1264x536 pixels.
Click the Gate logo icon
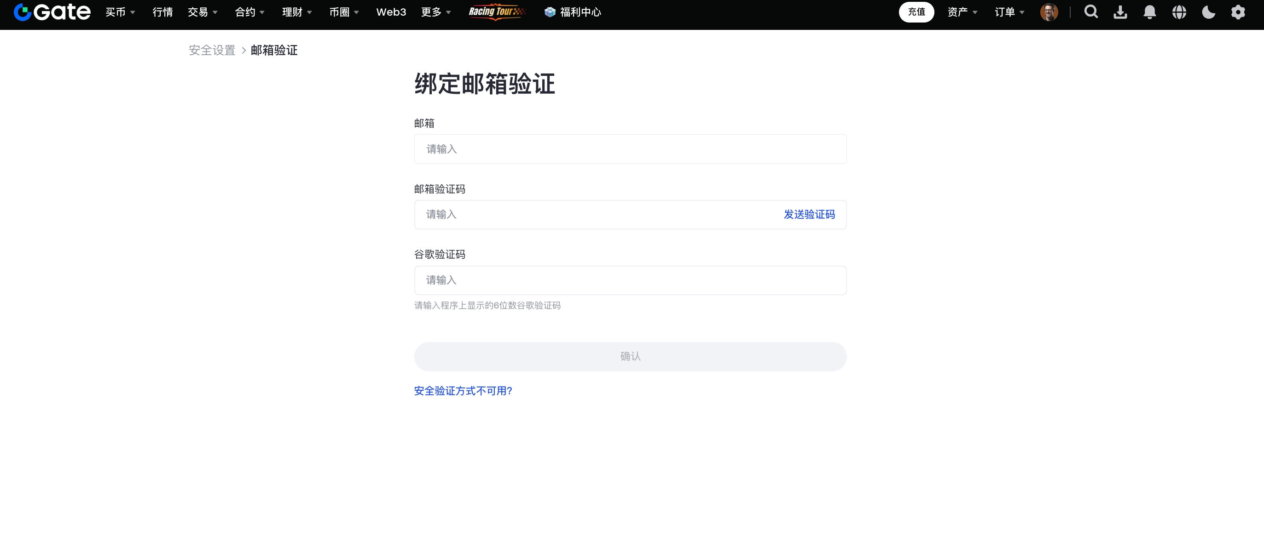pyautogui.click(x=23, y=12)
